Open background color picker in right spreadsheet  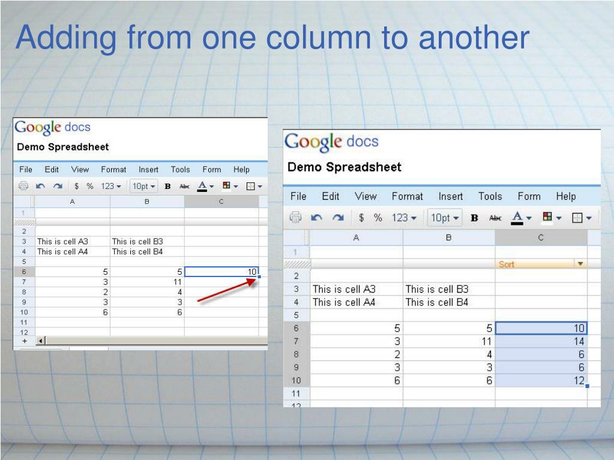point(552,218)
